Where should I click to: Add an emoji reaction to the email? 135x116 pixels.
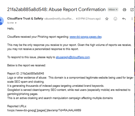(x=115, y=19)
